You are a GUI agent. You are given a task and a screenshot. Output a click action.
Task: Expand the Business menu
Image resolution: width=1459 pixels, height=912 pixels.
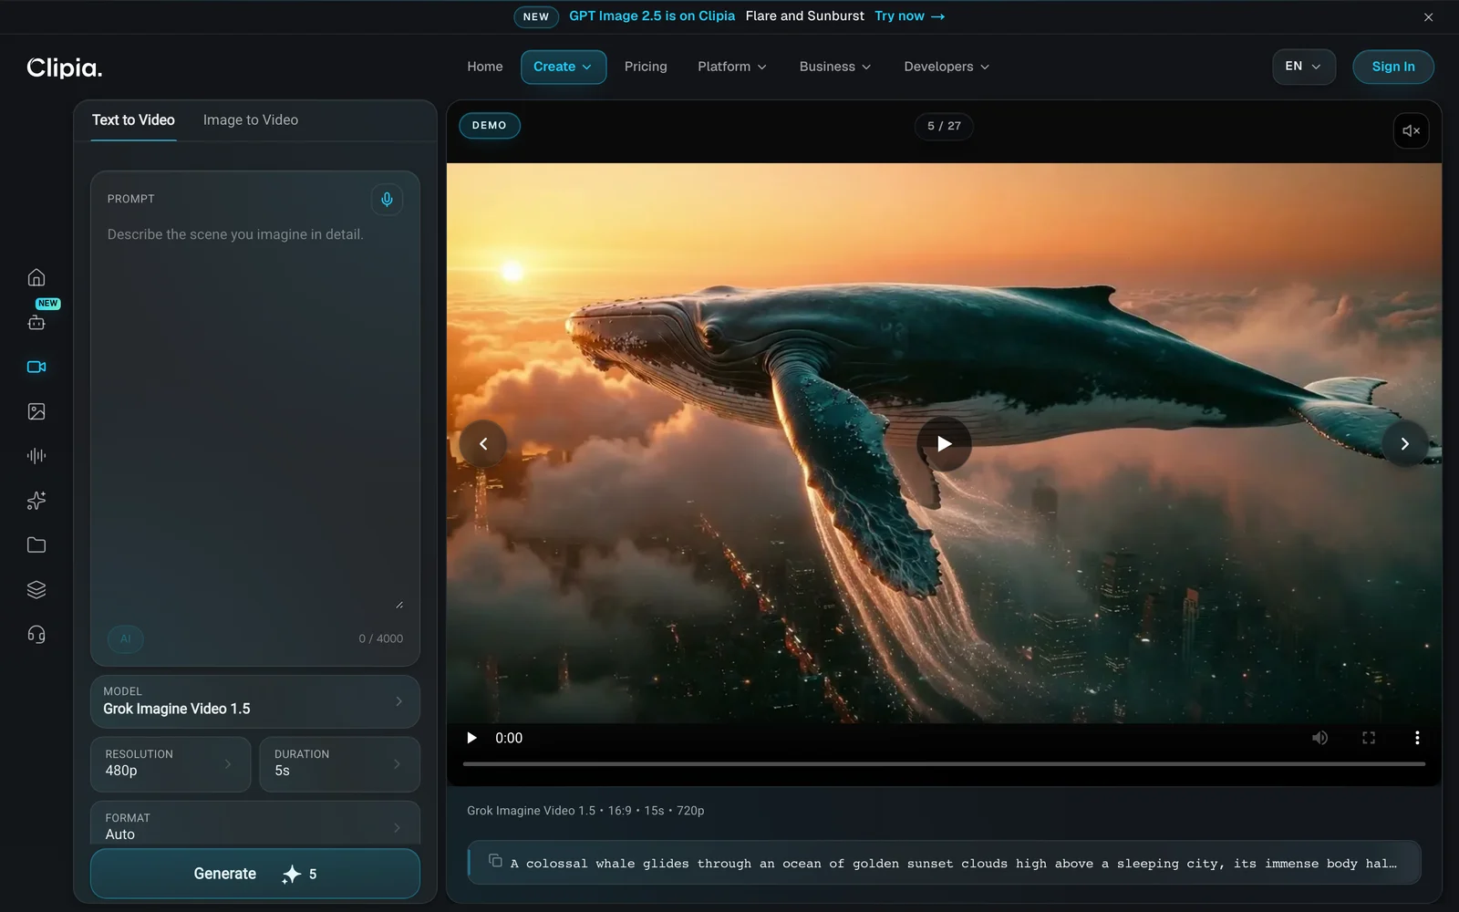tap(835, 67)
